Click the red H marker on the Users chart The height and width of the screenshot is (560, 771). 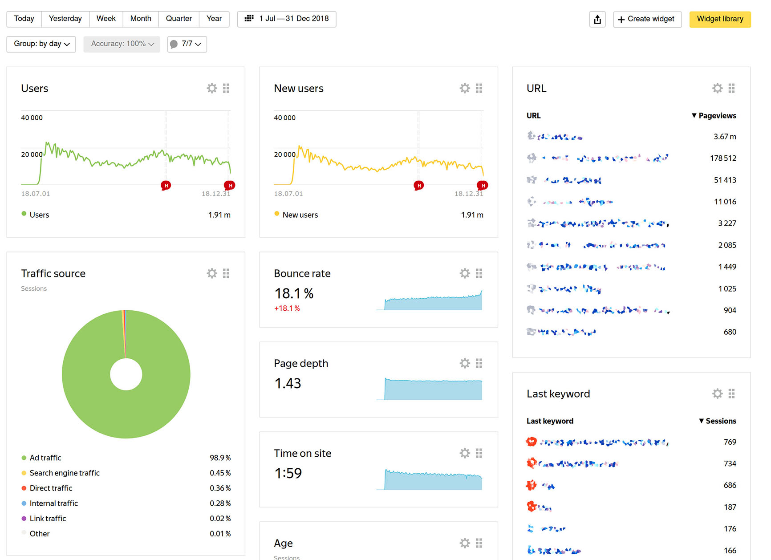point(166,185)
